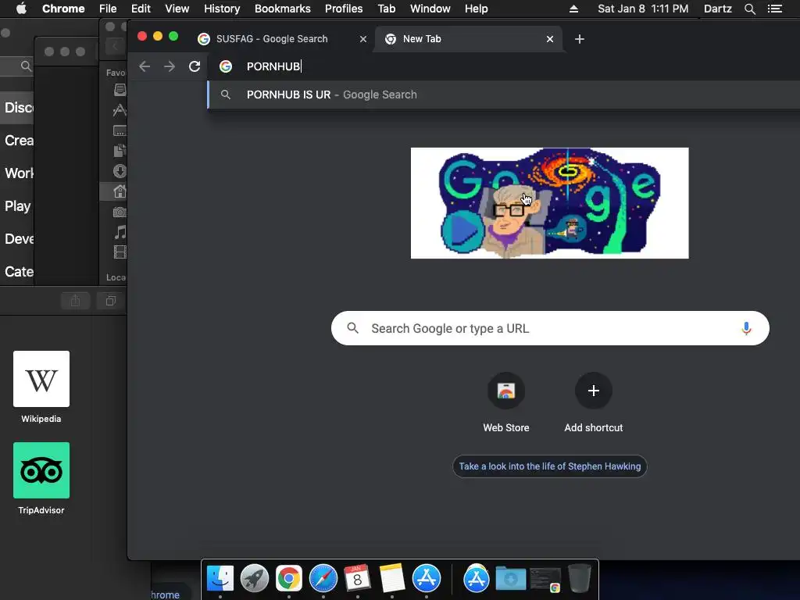Image resolution: width=800 pixels, height=600 pixels.
Task: Click the search magnifier in App Store window
Action: [26, 66]
